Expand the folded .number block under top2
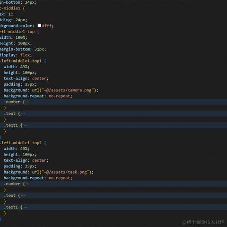The width and height of the screenshot is (227, 227). point(27,184)
